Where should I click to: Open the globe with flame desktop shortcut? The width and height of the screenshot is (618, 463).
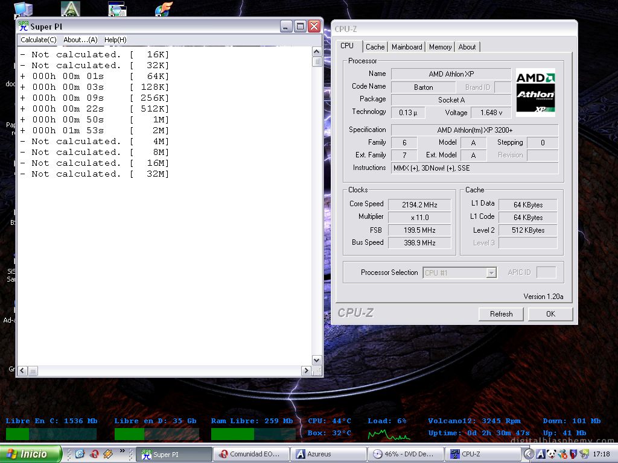(x=164, y=8)
